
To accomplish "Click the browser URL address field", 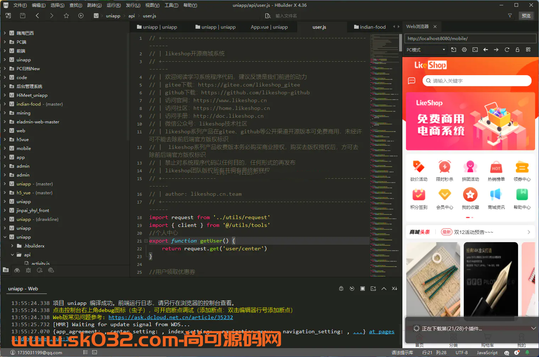I will (x=470, y=38).
